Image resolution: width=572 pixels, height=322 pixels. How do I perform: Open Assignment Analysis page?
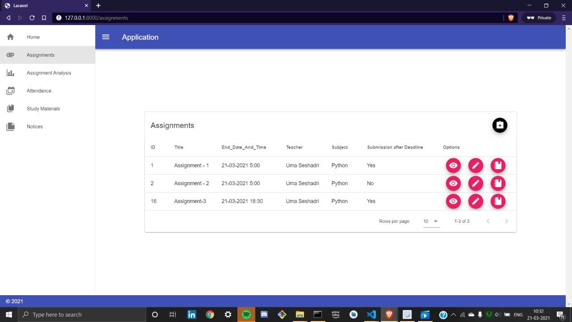click(x=47, y=73)
